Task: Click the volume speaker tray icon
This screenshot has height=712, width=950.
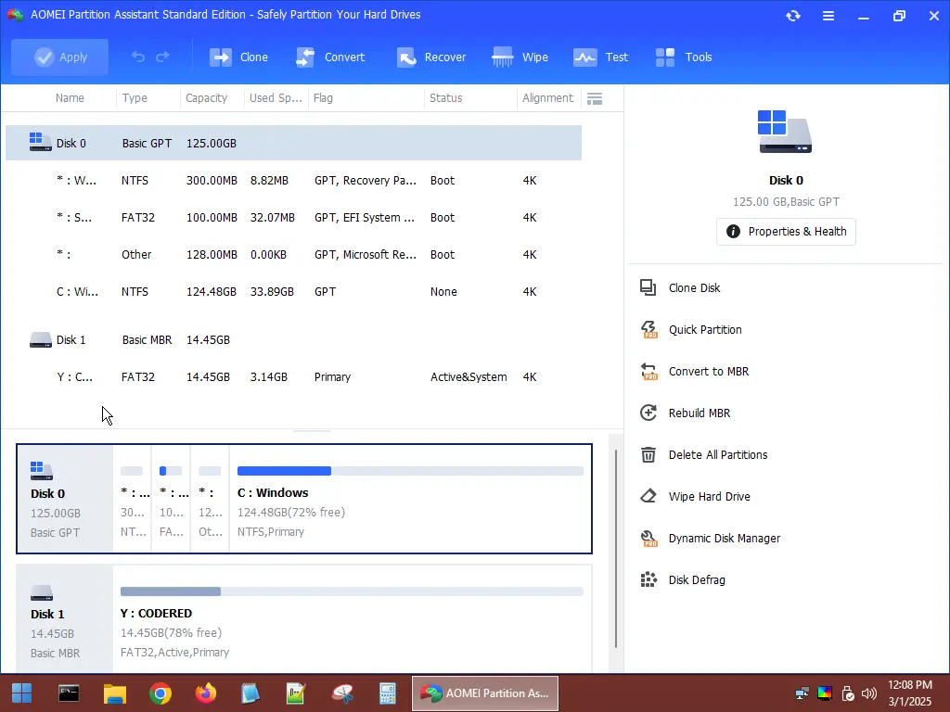Action: pos(869,693)
